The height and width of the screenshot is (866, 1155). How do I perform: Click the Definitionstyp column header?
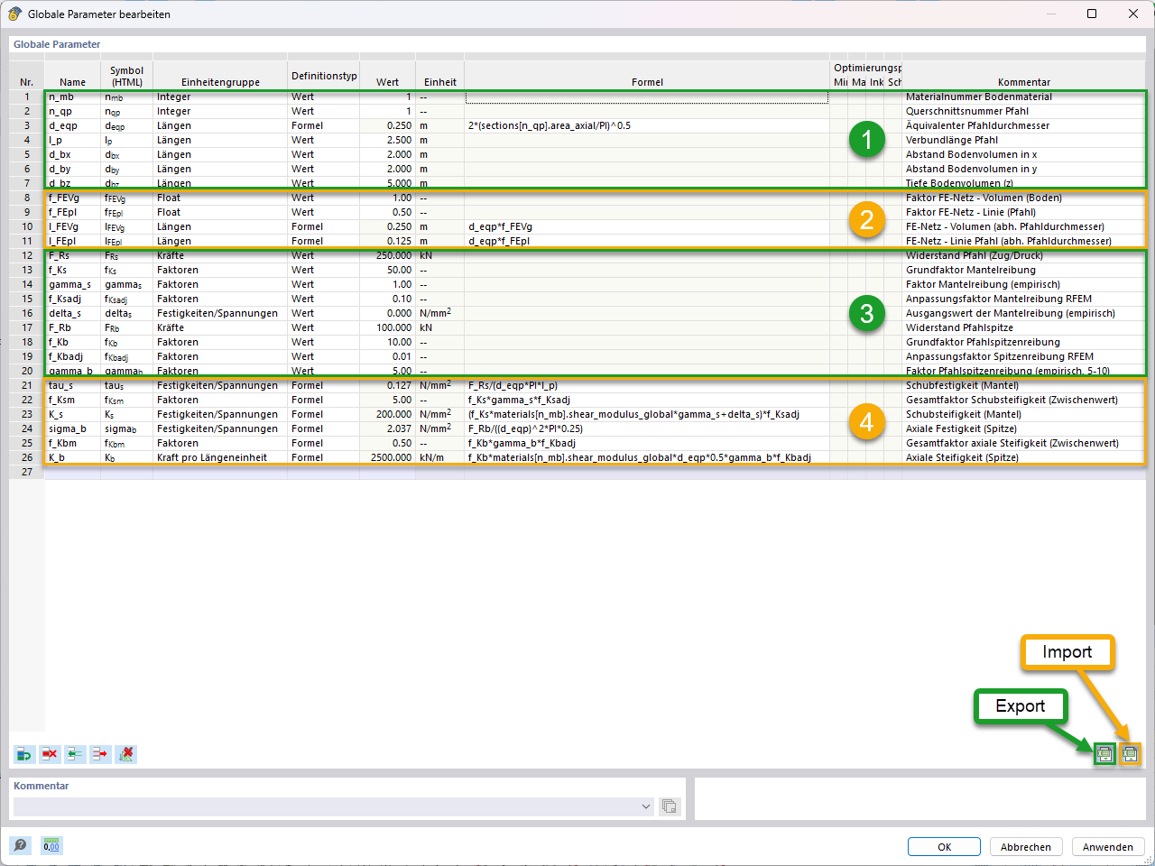coord(324,76)
